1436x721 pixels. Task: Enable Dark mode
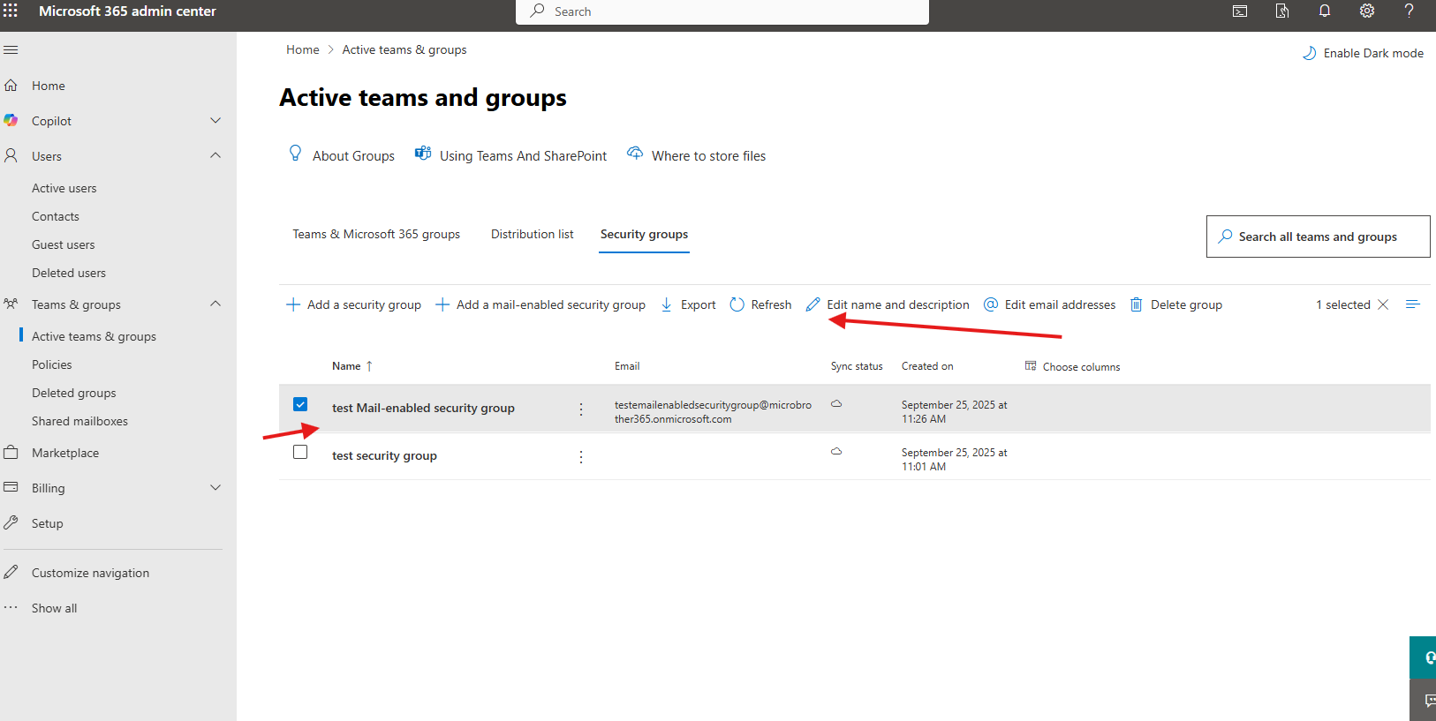(x=1363, y=53)
